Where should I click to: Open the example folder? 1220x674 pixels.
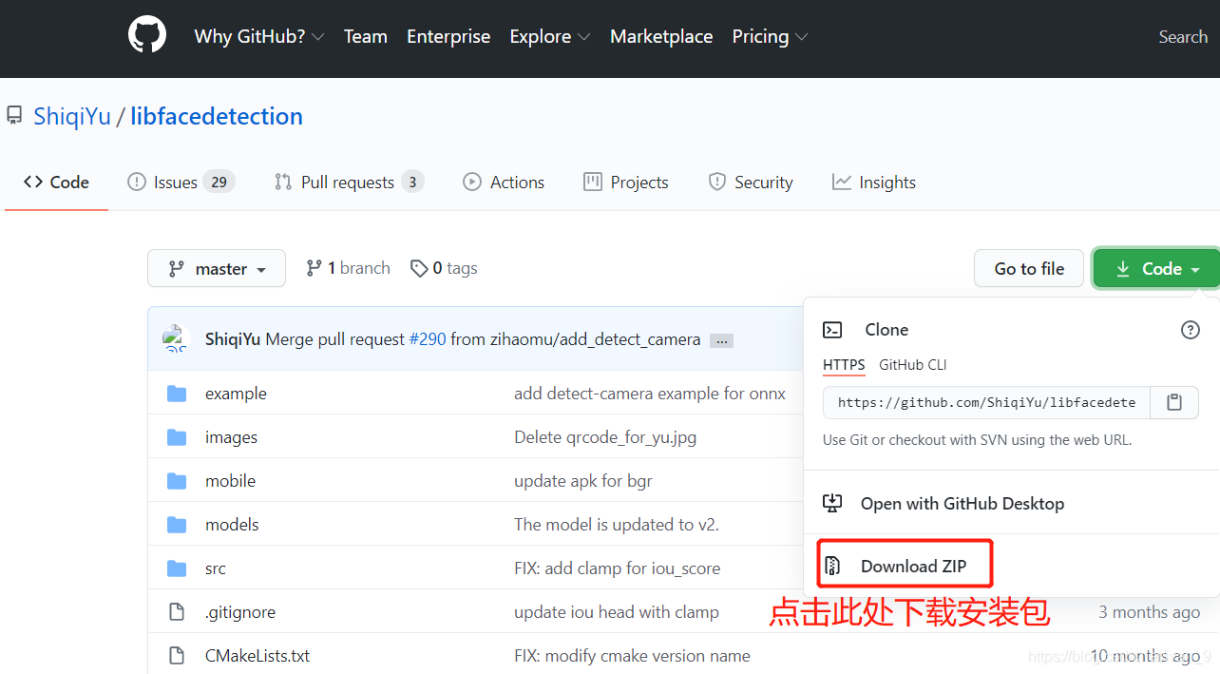point(236,394)
